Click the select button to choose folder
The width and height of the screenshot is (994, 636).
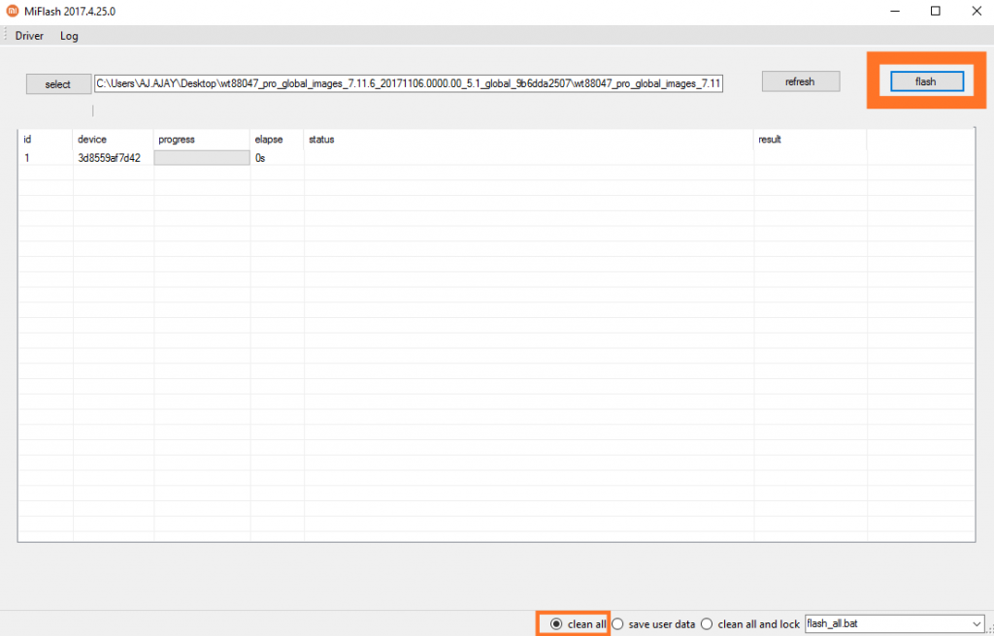coord(58,84)
